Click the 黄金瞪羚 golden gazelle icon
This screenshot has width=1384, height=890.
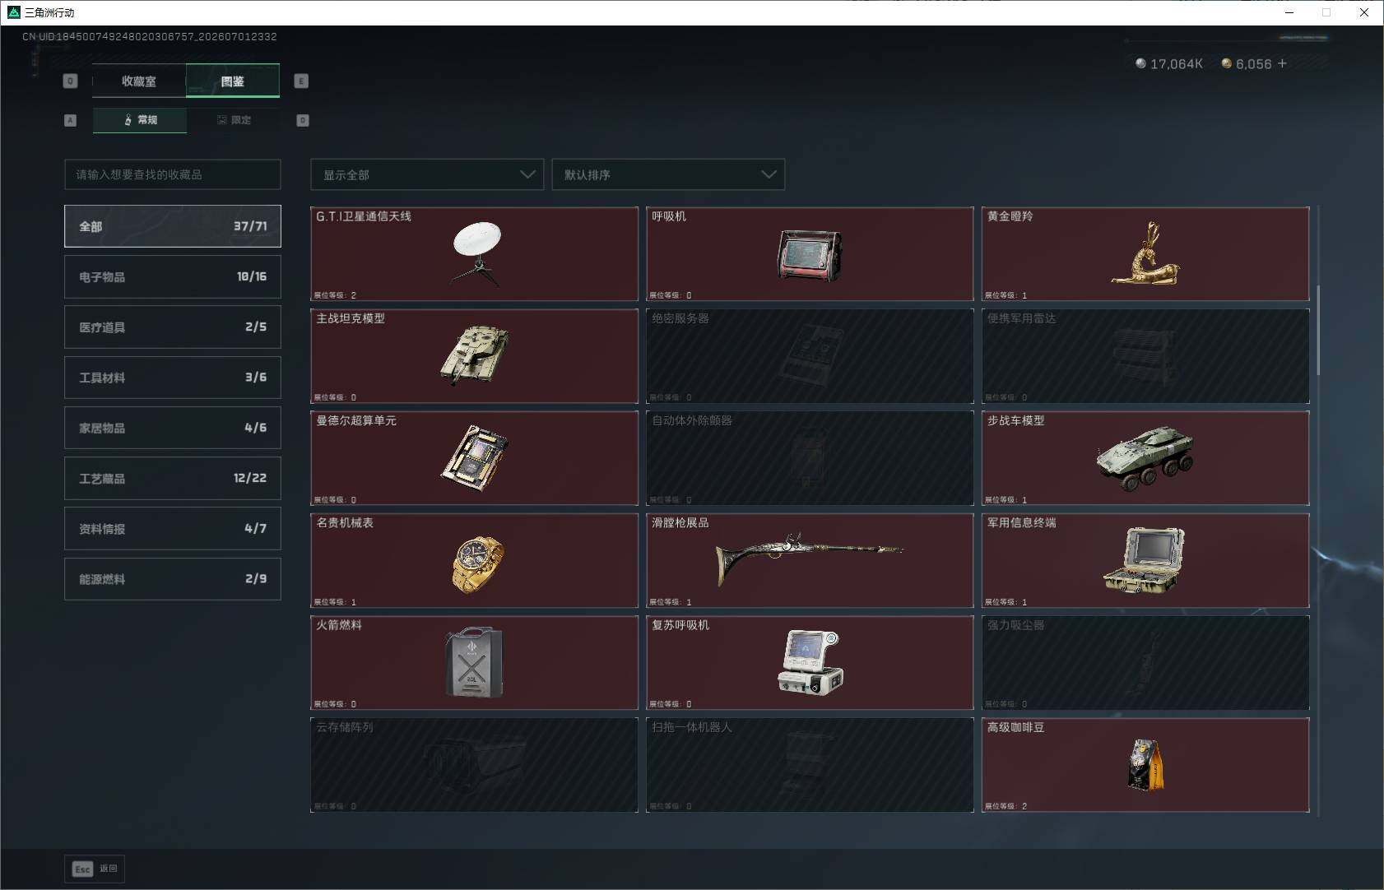pos(1145,253)
